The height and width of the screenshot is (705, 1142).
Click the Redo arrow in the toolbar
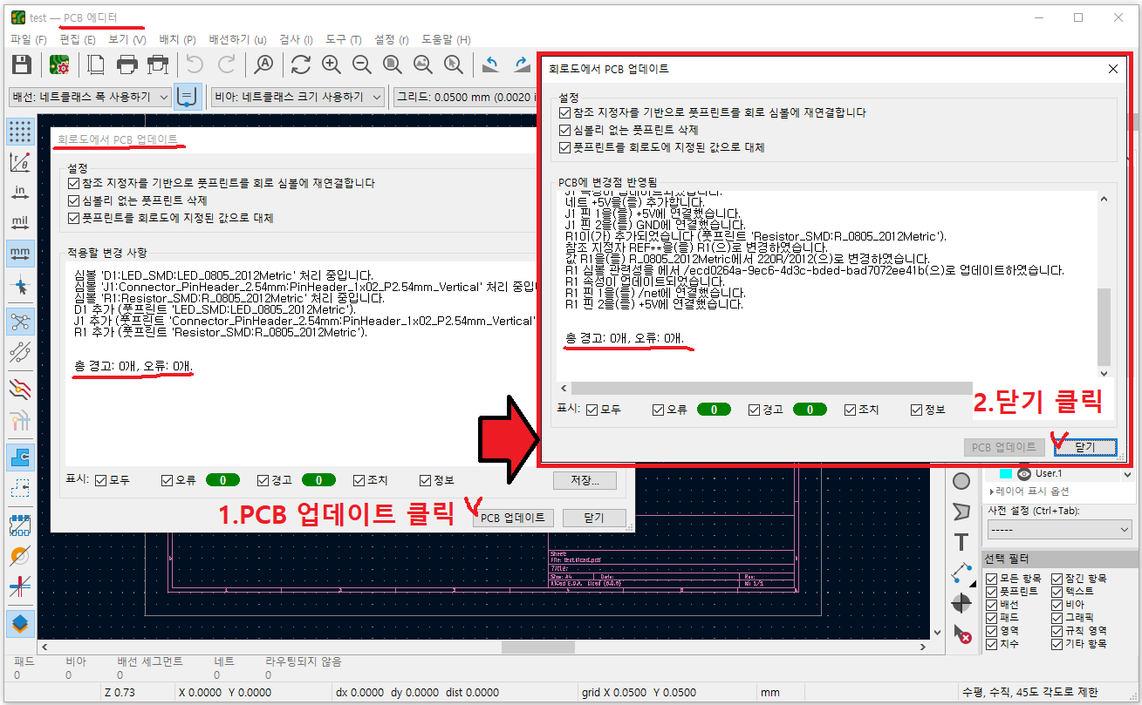pyautogui.click(x=226, y=64)
